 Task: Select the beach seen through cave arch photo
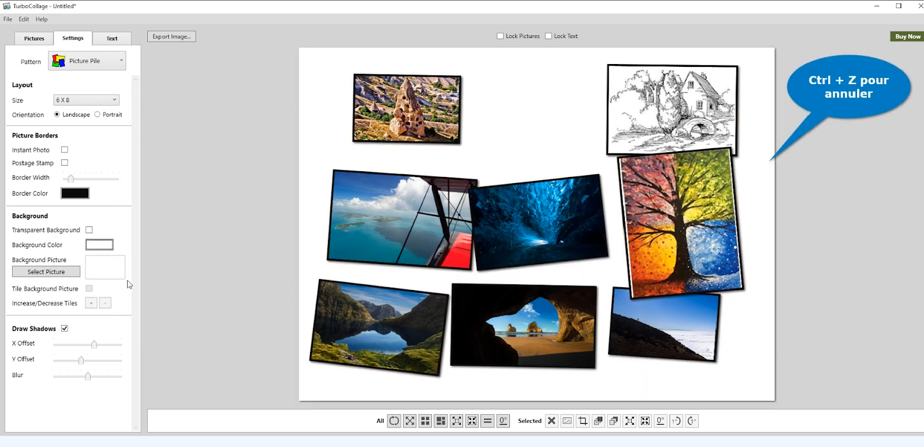523,326
